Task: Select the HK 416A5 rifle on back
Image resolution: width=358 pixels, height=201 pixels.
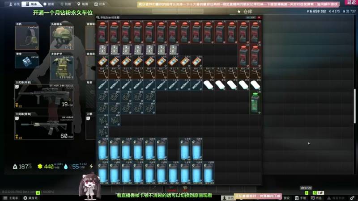Action: 44,128
